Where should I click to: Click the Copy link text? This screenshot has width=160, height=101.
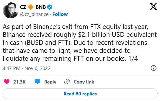point(84,82)
